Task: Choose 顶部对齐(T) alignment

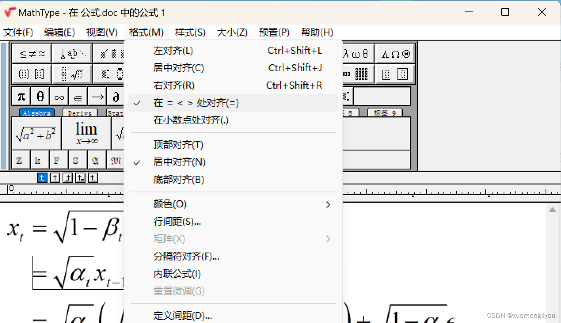Action: [x=233, y=144]
